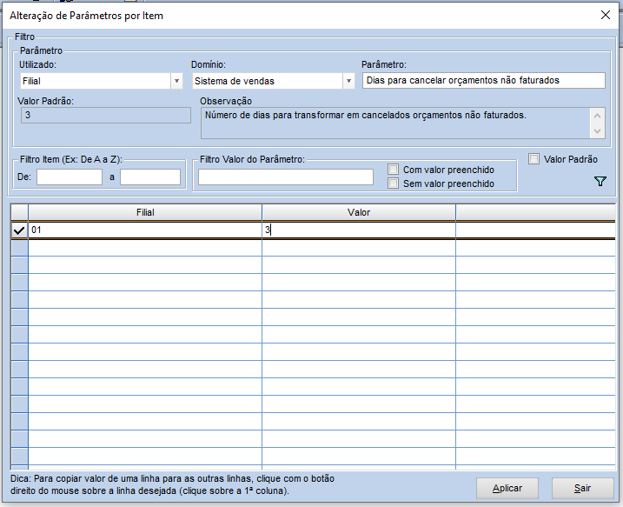The width and height of the screenshot is (623, 507).
Task: Click the Filtro Valor do Parâmetro field
Action: click(285, 177)
